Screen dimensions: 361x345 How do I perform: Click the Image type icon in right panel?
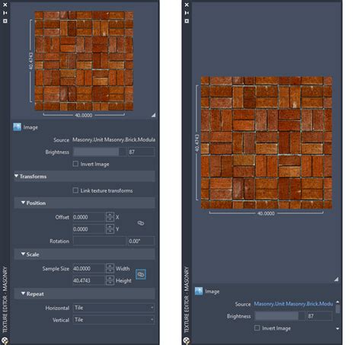click(x=199, y=291)
